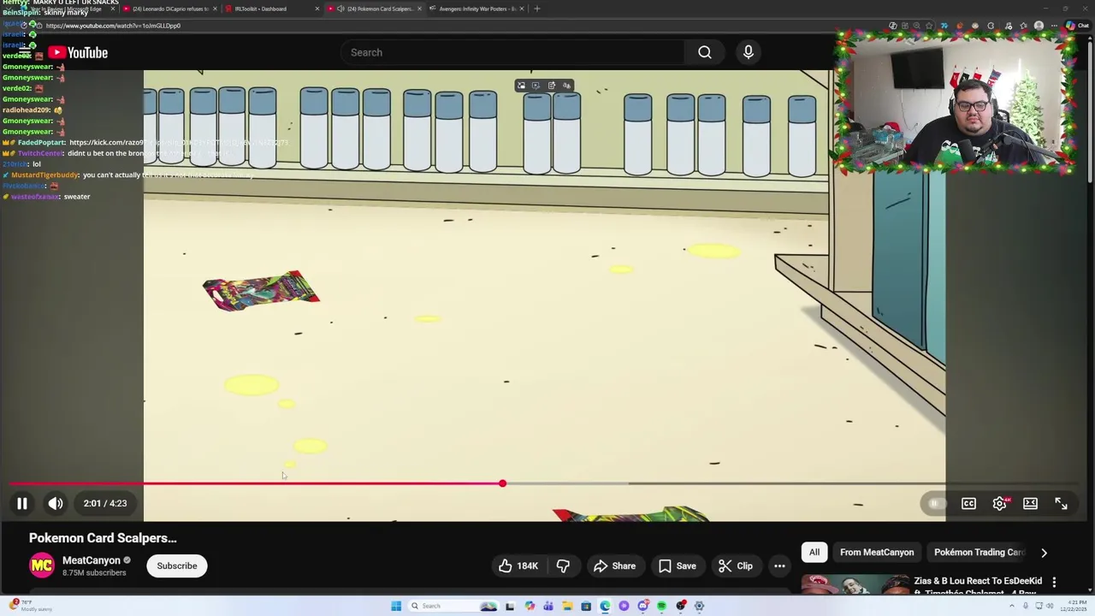The width and height of the screenshot is (1095, 616).
Task: Pause the video playback
Action: pyautogui.click(x=22, y=503)
